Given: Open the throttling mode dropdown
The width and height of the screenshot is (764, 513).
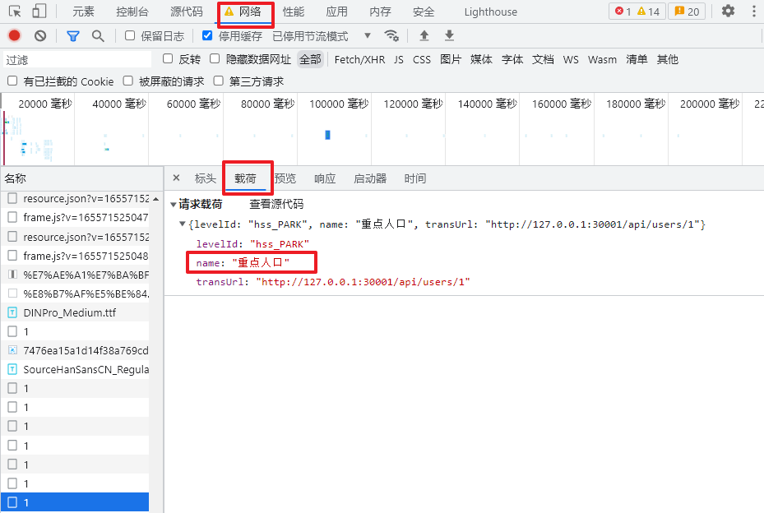Looking at the screenshot, I should coord(367,36).
